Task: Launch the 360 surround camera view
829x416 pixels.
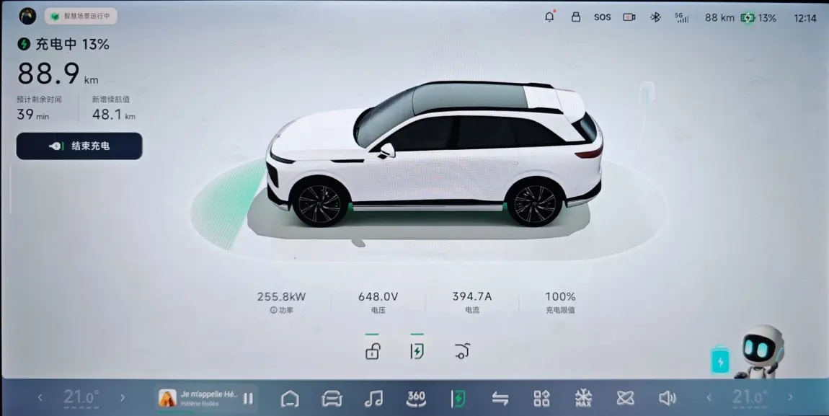Action: pos(416,397)
